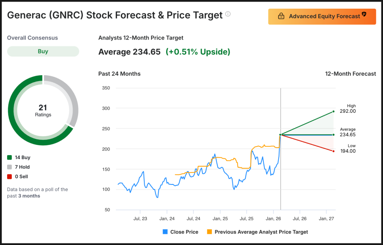This screenshot has height=245, width=383.
Task: Click the High 292.00 forecast endpoint dot
Action: (333, 112)
